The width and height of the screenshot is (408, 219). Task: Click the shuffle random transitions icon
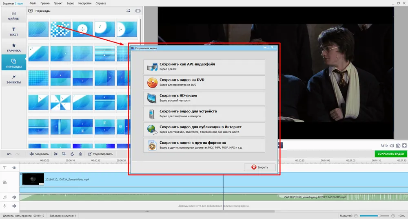pyautogui.click(x=128, y=11)
